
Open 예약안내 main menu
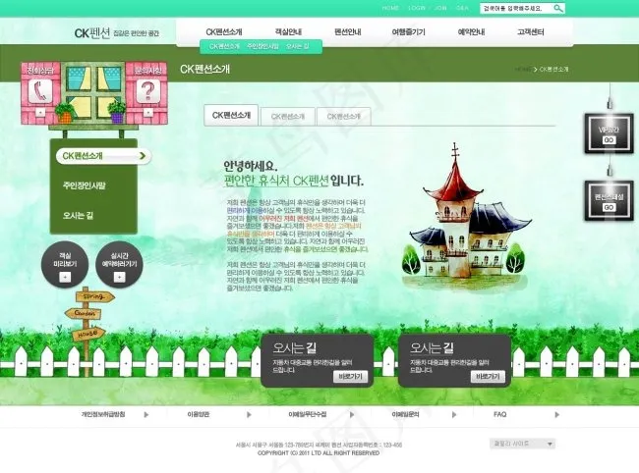(x=471, y=31)
